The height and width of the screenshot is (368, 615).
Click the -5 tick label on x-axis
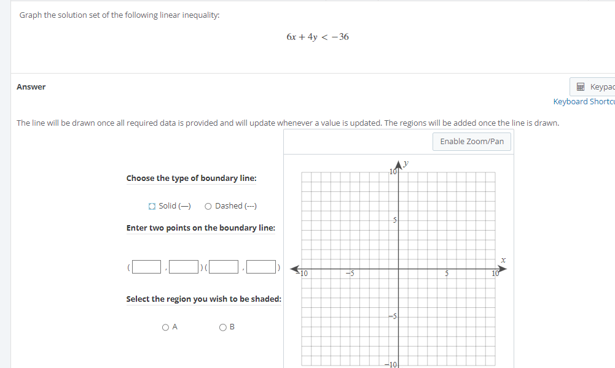tap(350, 274)
